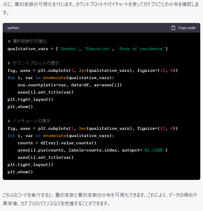Click the '# パイチャートの表示' comment
203x211 pixels.
click(x=29, y=121)
